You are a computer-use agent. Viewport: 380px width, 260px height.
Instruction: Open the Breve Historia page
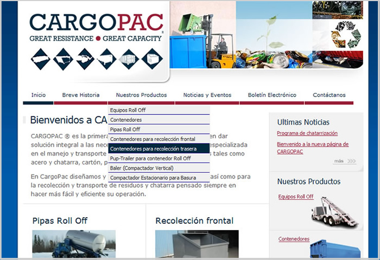(81, 95)
